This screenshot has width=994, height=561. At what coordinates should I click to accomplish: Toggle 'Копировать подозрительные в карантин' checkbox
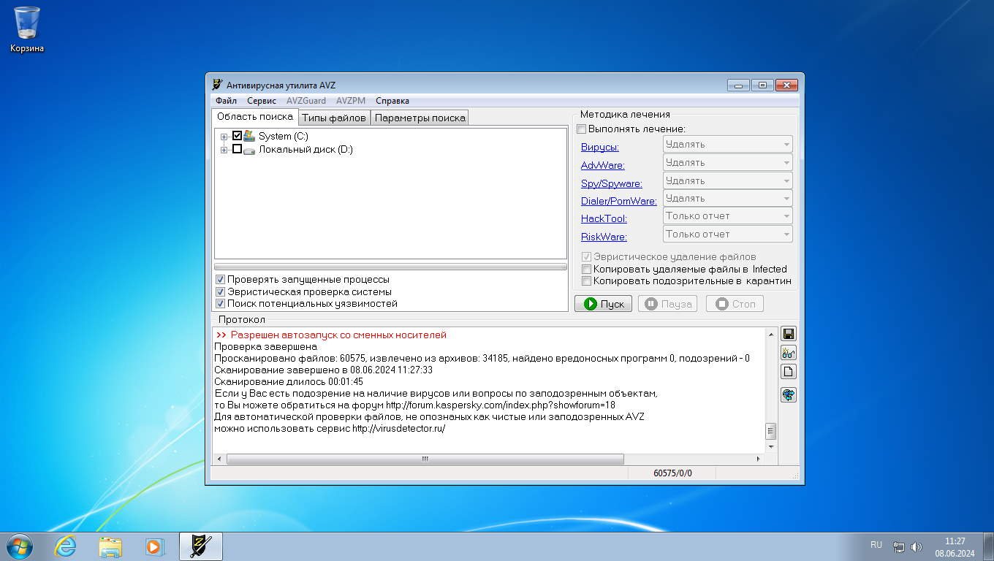[x=586, y=280]
